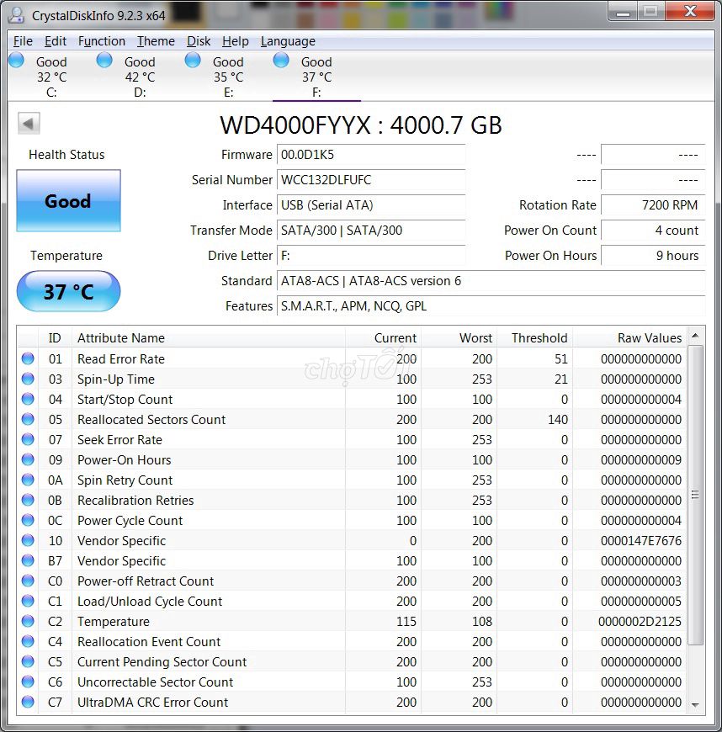Click the Worst column header

459,337
